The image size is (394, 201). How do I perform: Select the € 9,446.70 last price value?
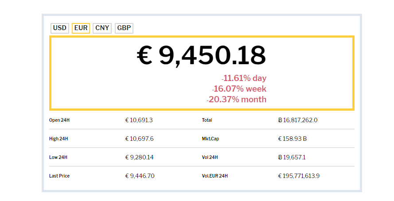click(140, 176)
